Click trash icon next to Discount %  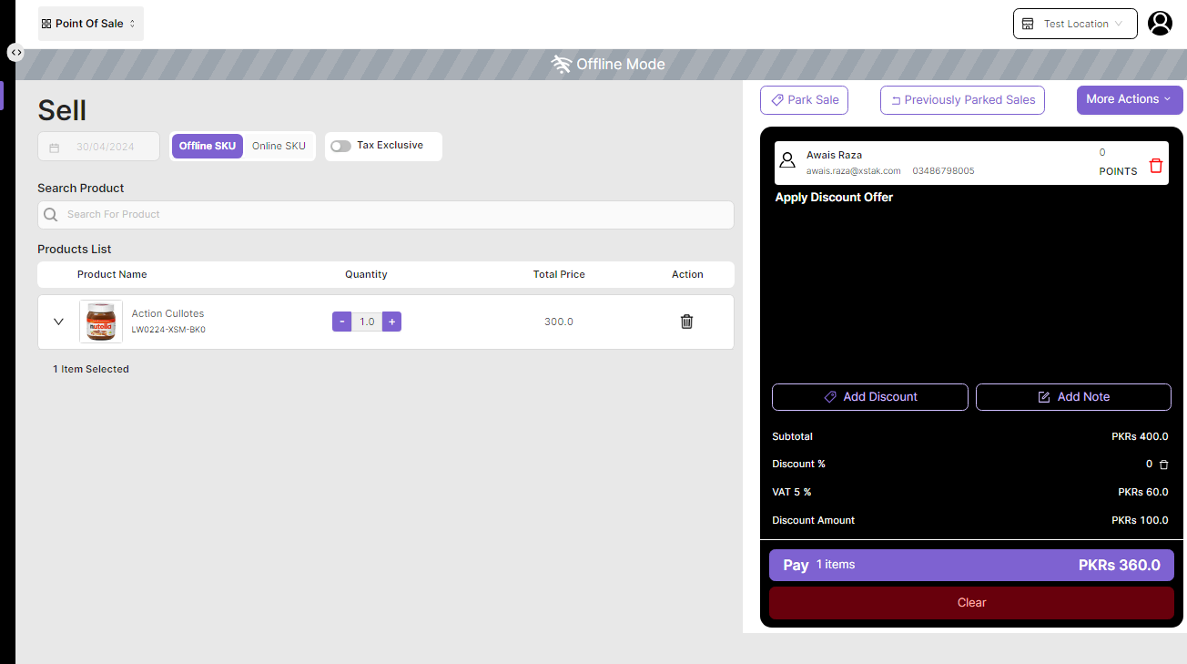tap(1163, 465)
